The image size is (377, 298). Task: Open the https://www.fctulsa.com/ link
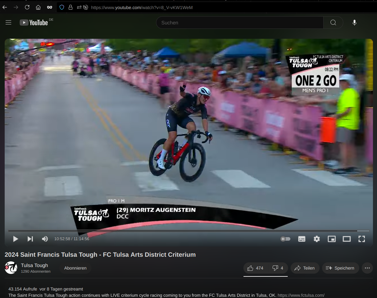pos(301,295)
